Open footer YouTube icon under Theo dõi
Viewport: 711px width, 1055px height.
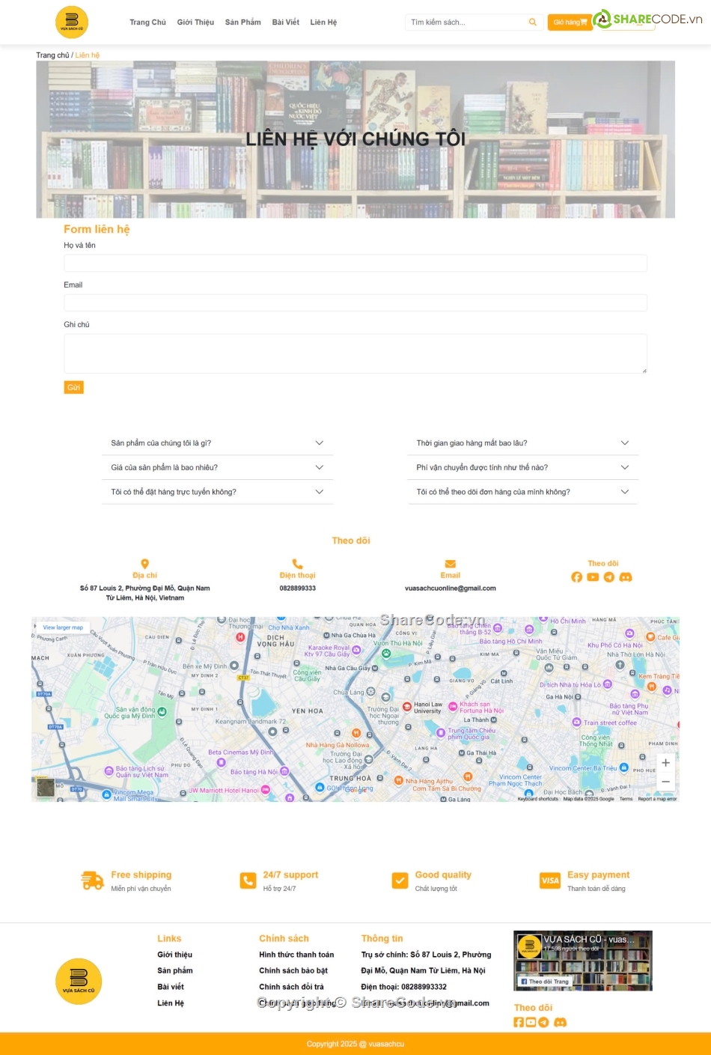531,1022
